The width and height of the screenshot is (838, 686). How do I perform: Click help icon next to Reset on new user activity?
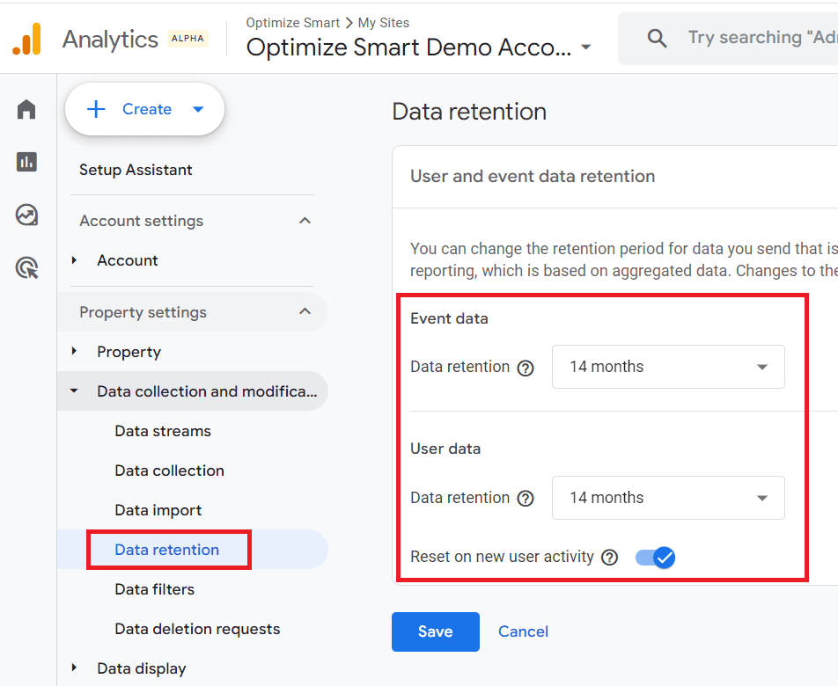609,558
